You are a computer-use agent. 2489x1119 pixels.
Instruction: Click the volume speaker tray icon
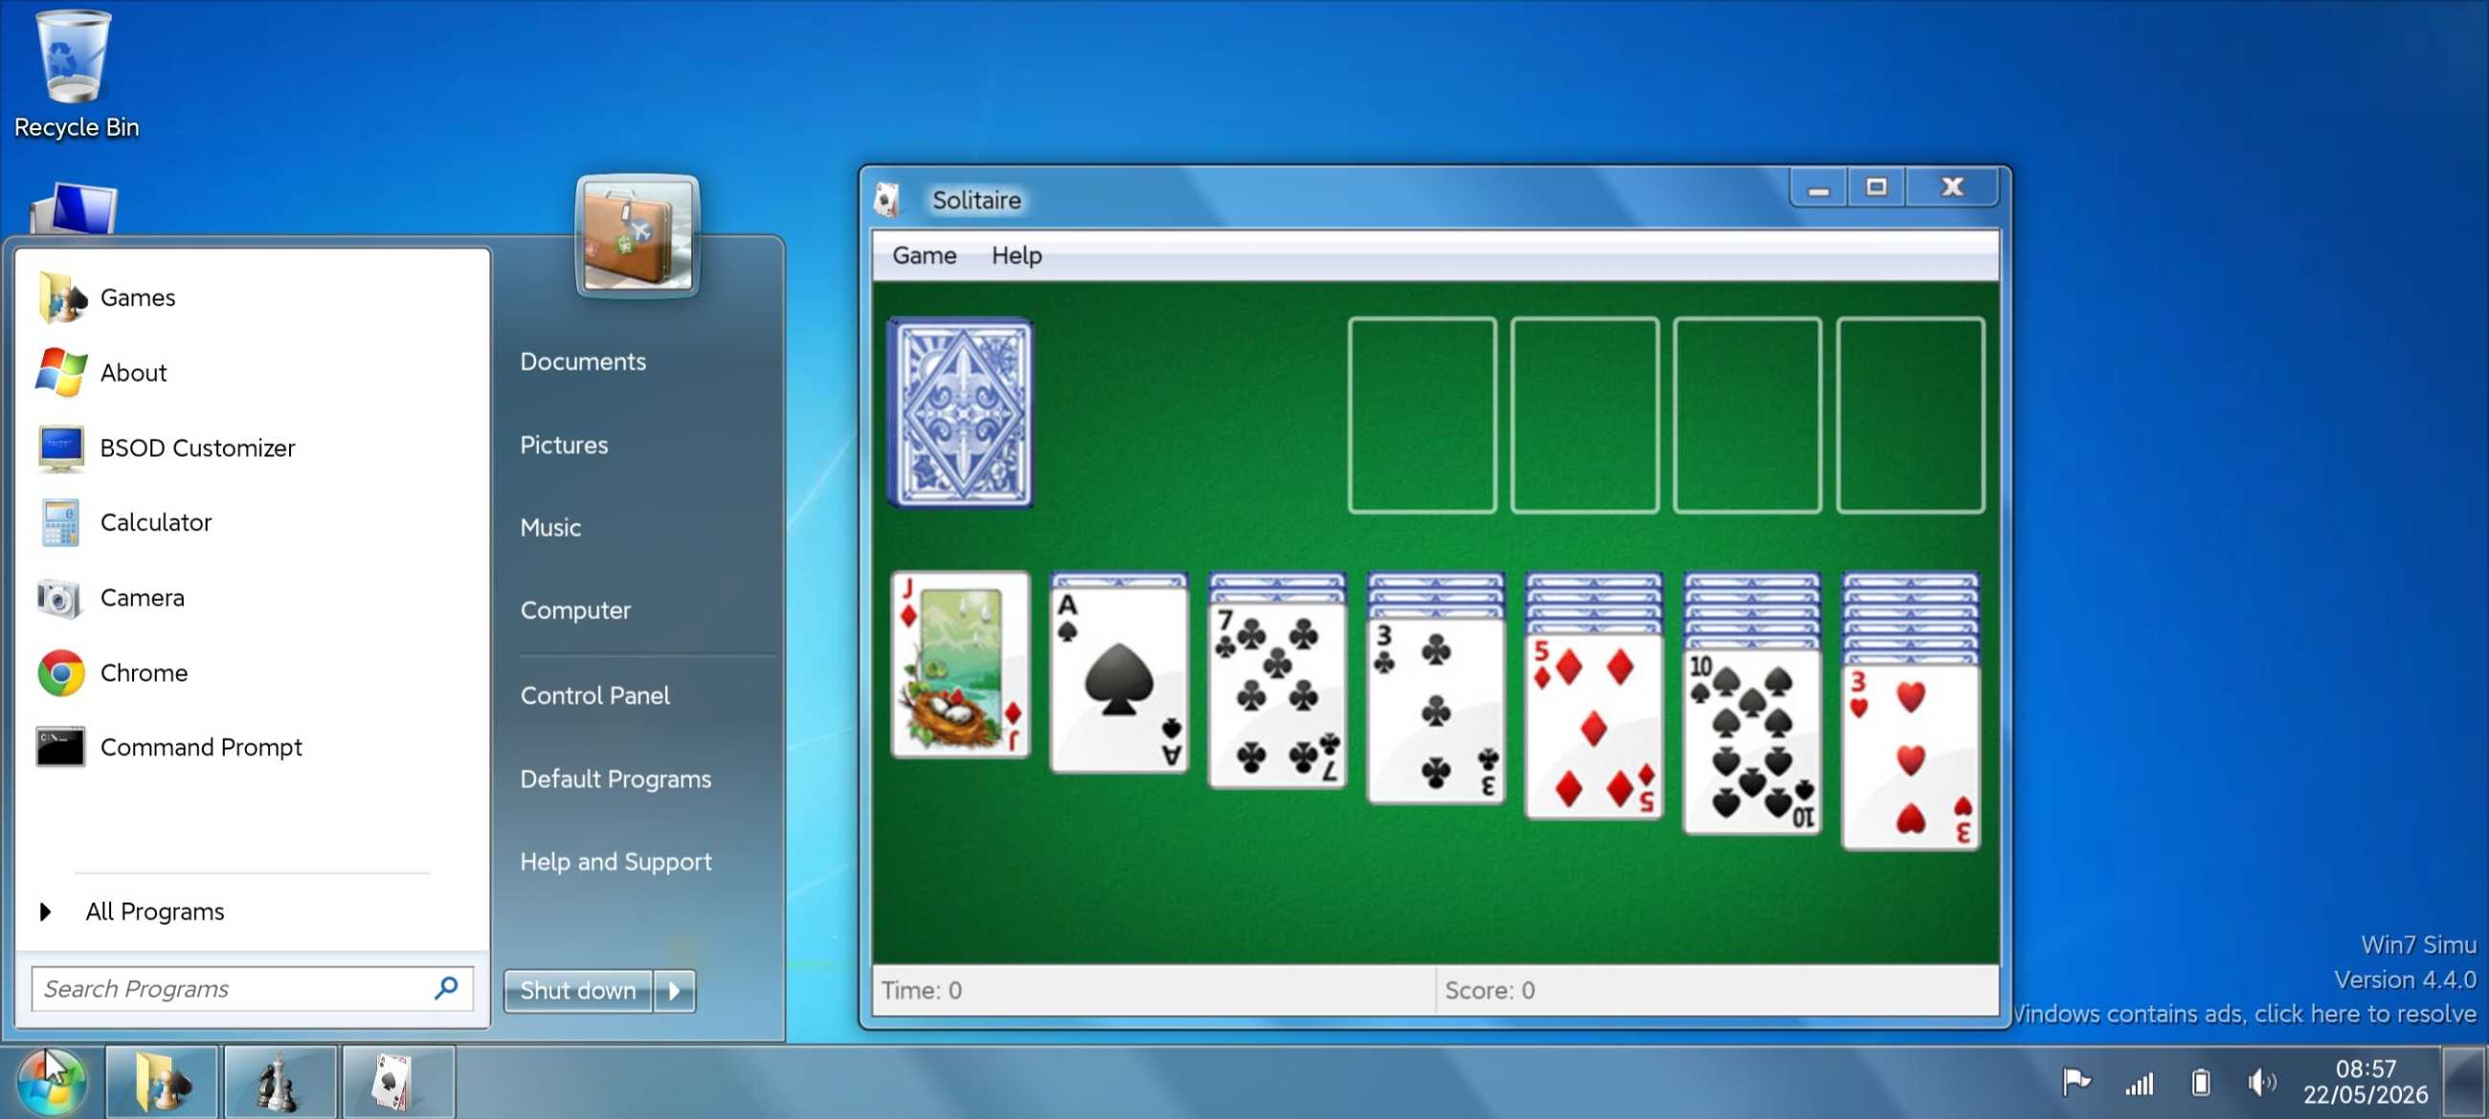[x=2262, y=1083]
